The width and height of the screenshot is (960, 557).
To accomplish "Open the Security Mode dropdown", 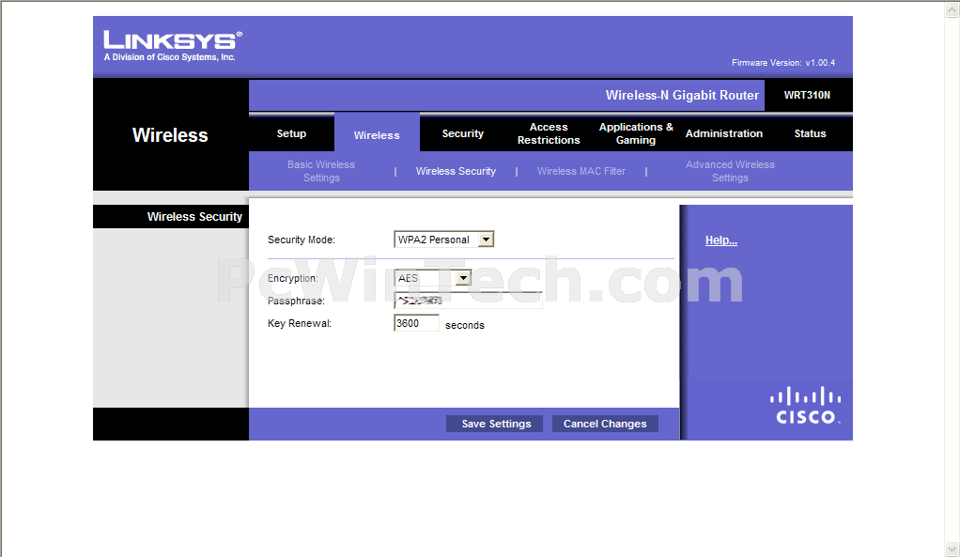I will [x=443, y=240].
